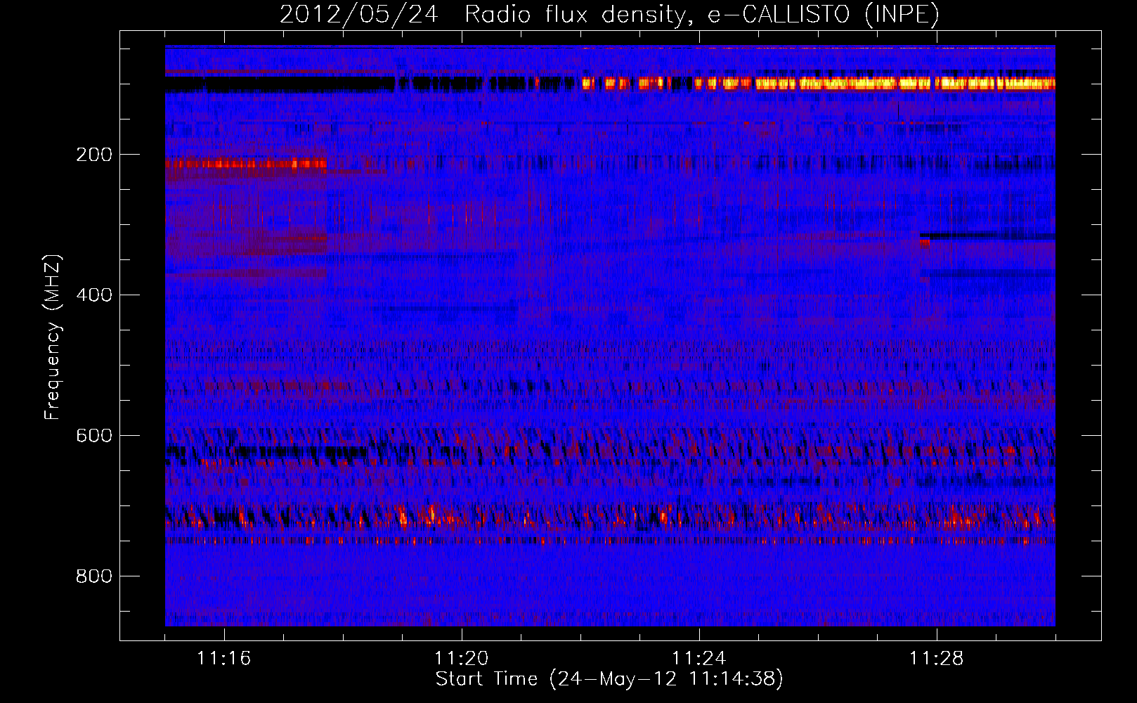Click the red emission band just below 200 MHz

coord(247,164)
